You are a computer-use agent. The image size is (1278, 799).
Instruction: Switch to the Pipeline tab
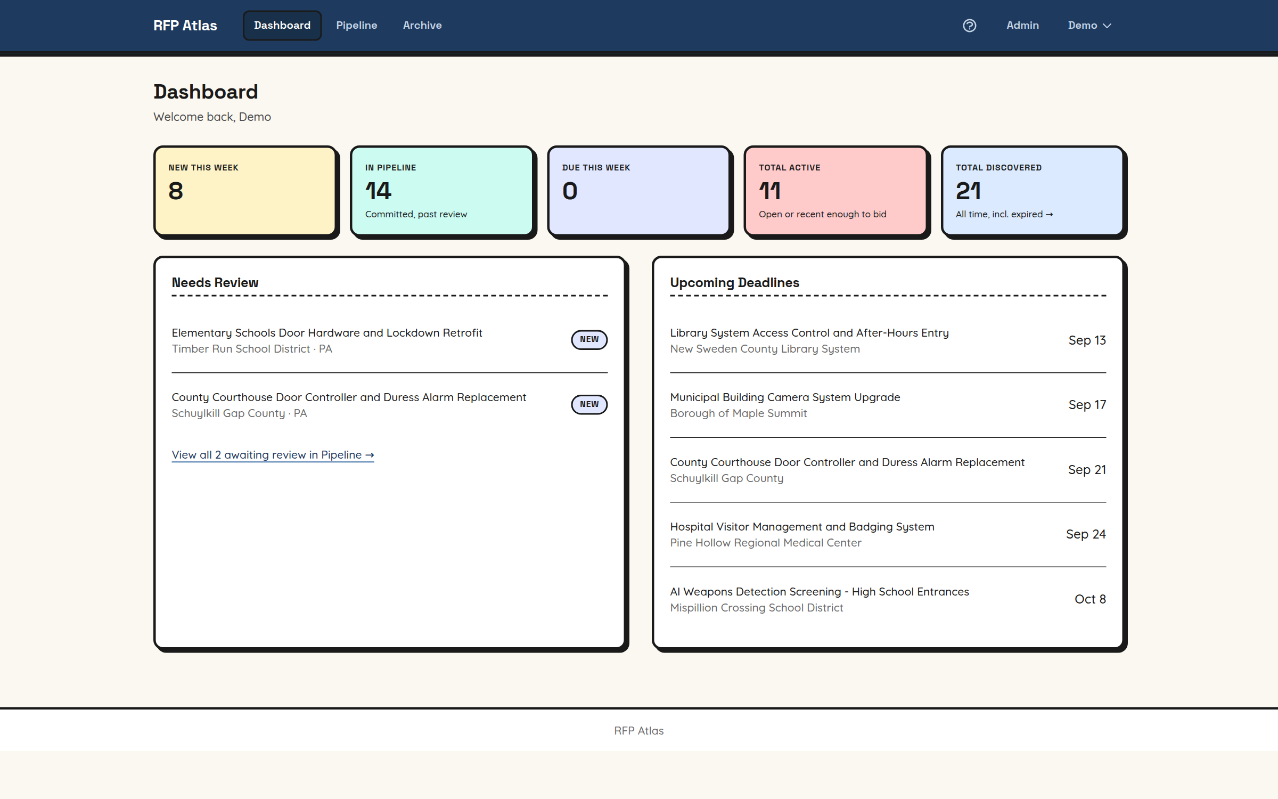pos(356,26)
